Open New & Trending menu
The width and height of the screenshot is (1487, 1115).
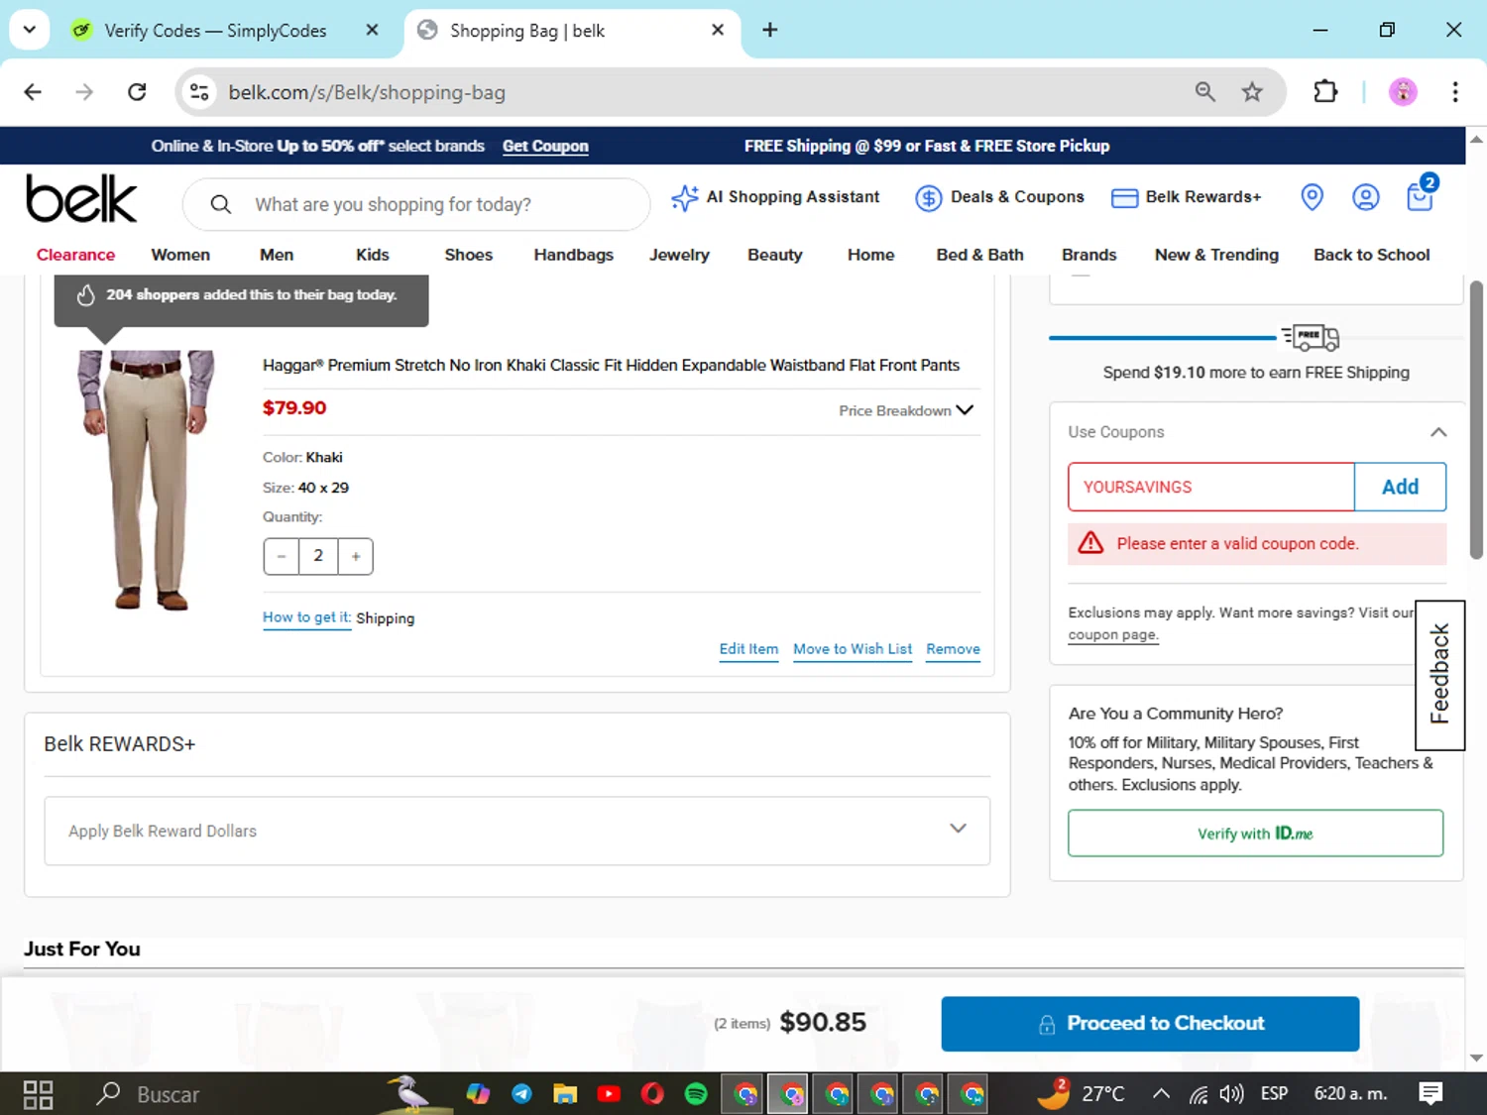click(x=1216, y=255)
